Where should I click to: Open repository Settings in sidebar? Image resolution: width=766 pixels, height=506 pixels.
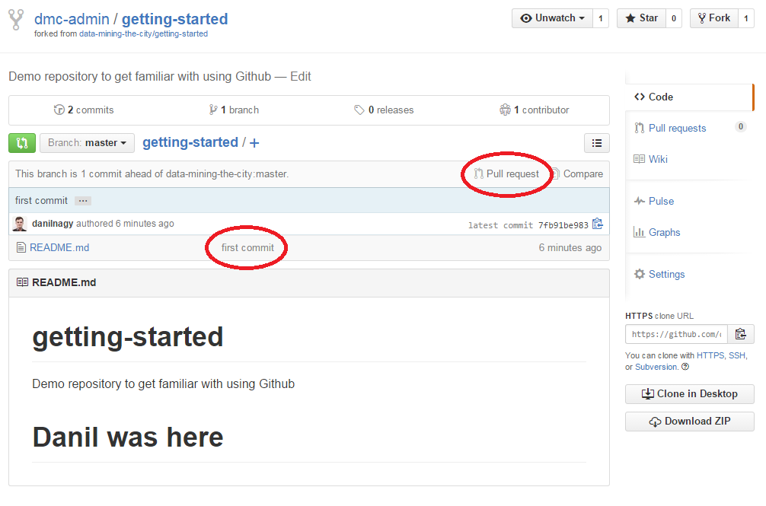coord(659,274)
